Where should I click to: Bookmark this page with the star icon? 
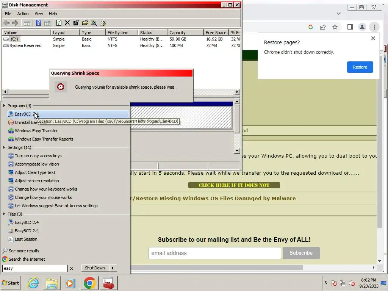[x=335, y=27]
